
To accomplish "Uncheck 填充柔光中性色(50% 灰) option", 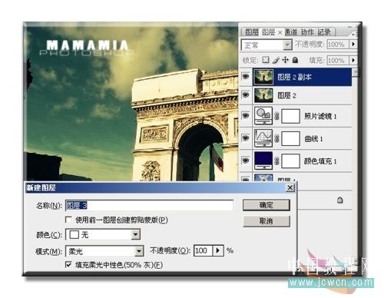I will pyautogui.click(x=68, y=264).
